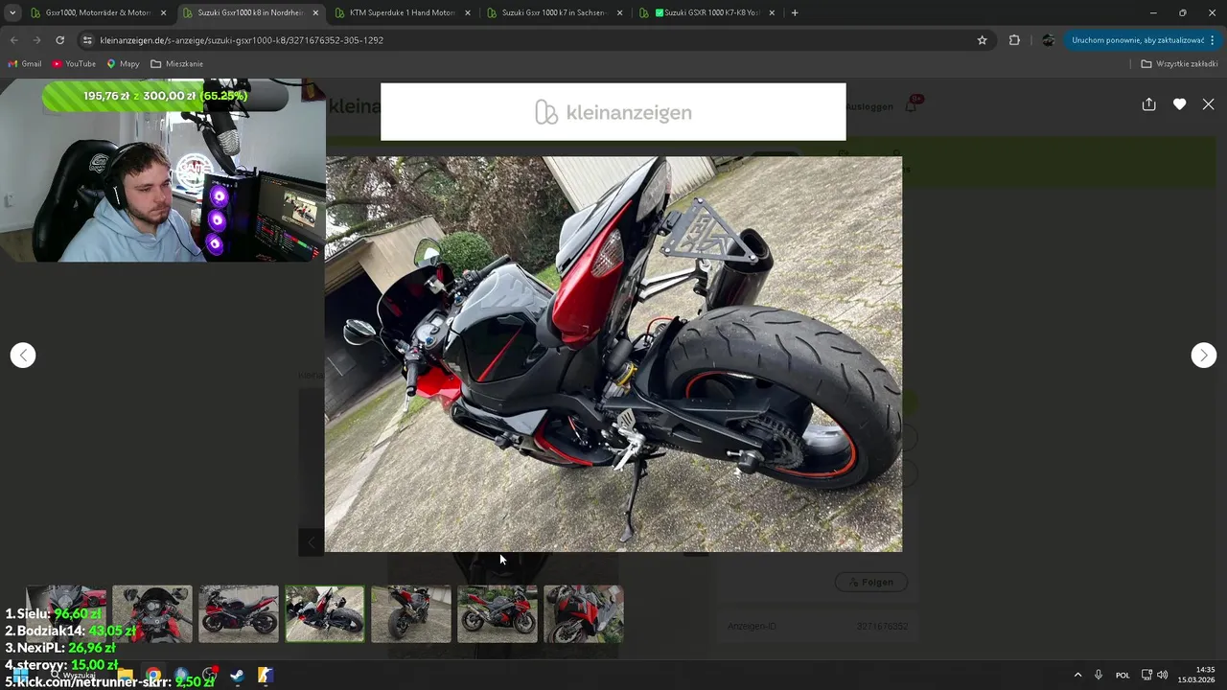This screenshot has width=1227, height=690.
Task: Open the Chrome profile avatar
Action: coord(1048,40)
